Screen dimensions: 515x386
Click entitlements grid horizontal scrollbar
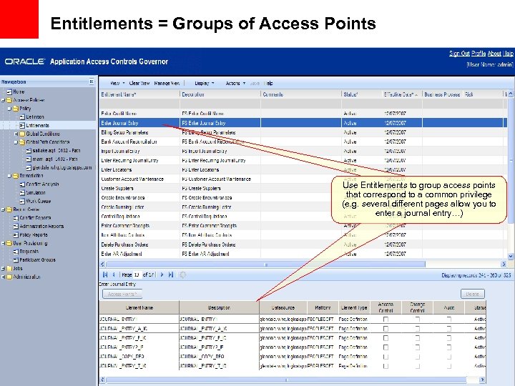point(265,264)
